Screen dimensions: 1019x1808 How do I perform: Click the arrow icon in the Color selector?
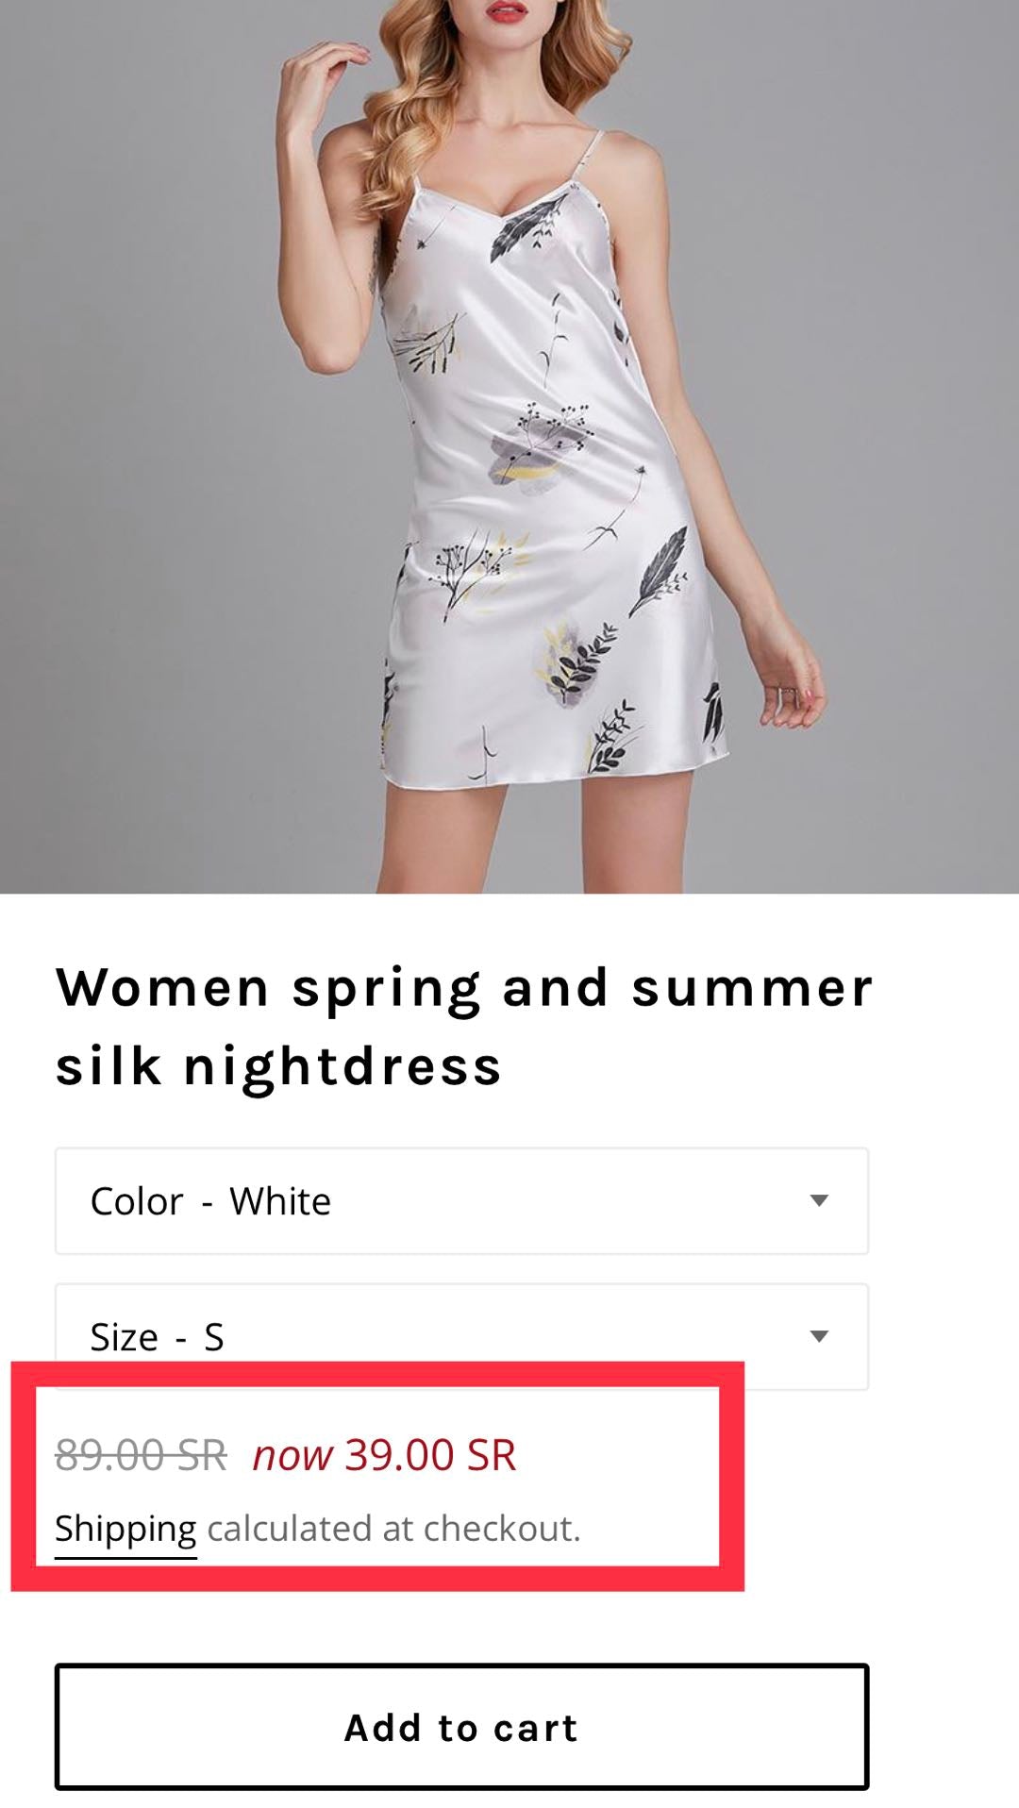[x=819, y=1201]
